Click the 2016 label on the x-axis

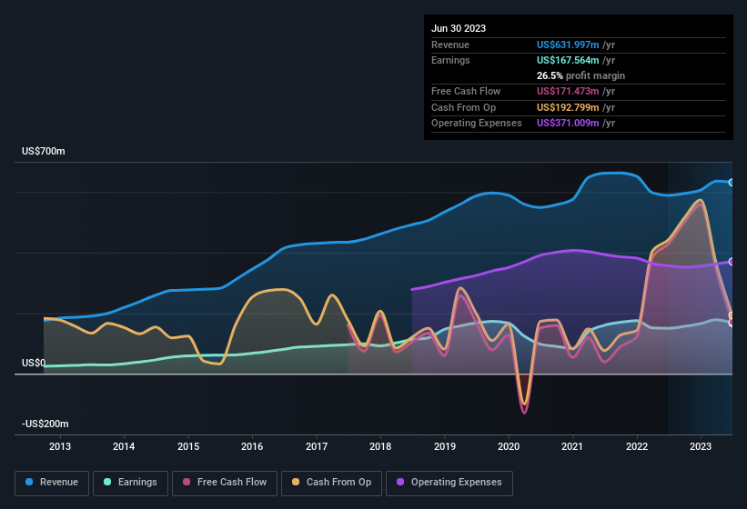point(252,446)
